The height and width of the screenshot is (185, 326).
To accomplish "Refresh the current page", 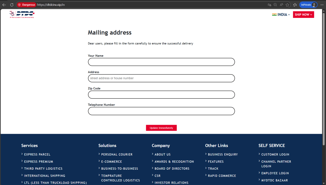I will click(12, 4).
